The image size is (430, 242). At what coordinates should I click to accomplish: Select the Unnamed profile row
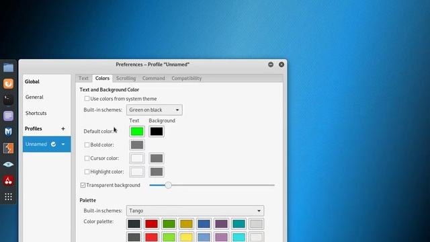click(x=46, y=144)
